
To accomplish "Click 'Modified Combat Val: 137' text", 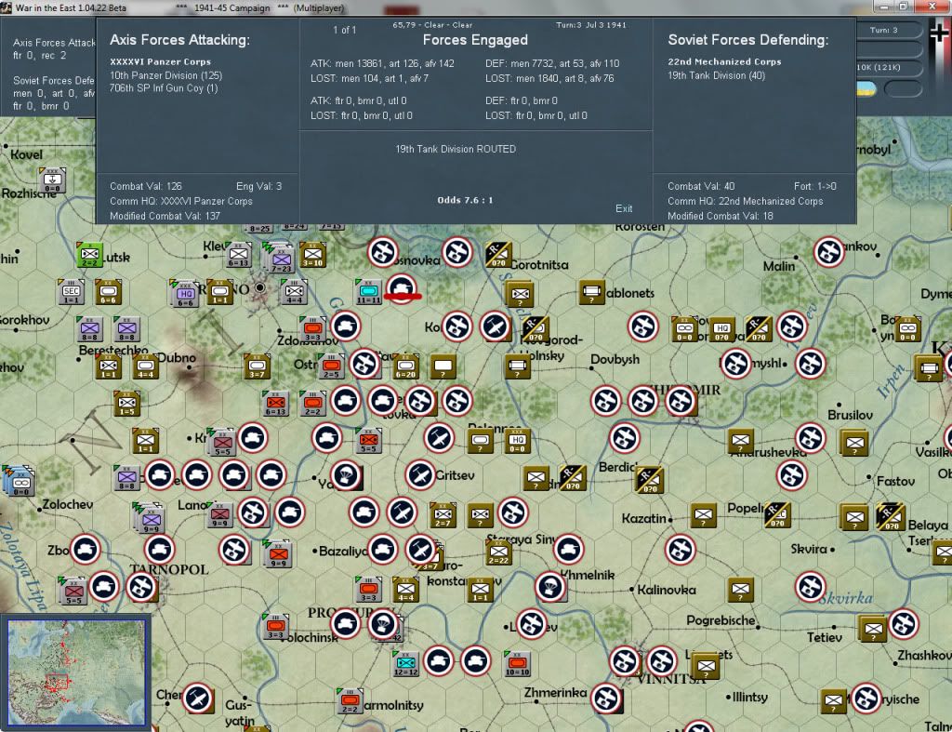I will point(165,216).
